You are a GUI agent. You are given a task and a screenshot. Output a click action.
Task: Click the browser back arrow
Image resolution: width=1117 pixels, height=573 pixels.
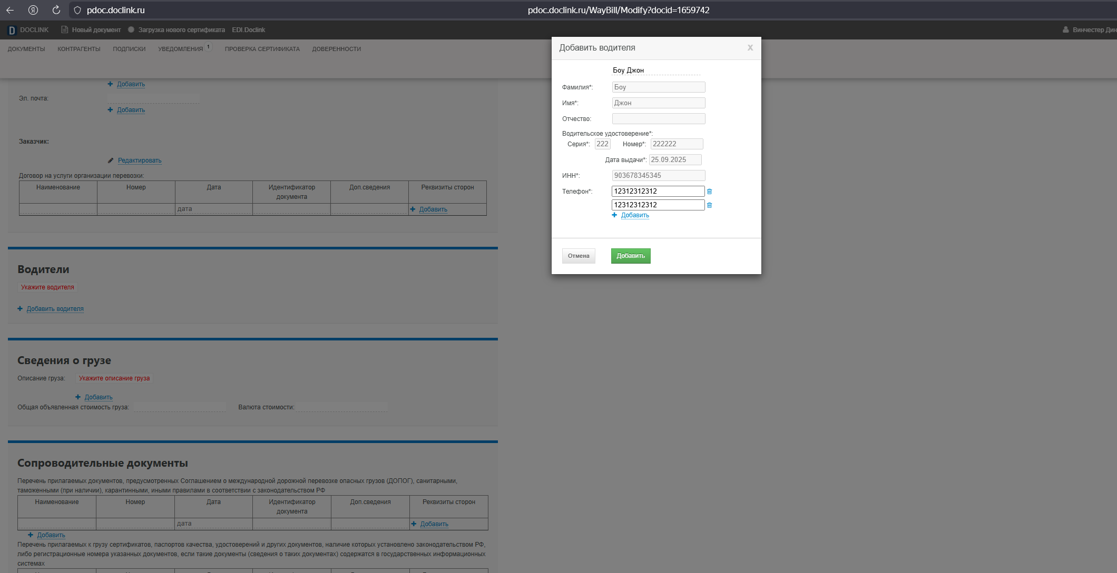[x=10, y=10]
